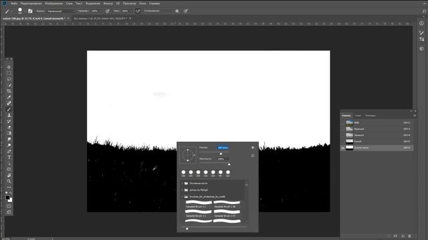Viewport: 428px width, 240px height.
Task: Select the Pen tool
Action: click(x=9, y=151)
